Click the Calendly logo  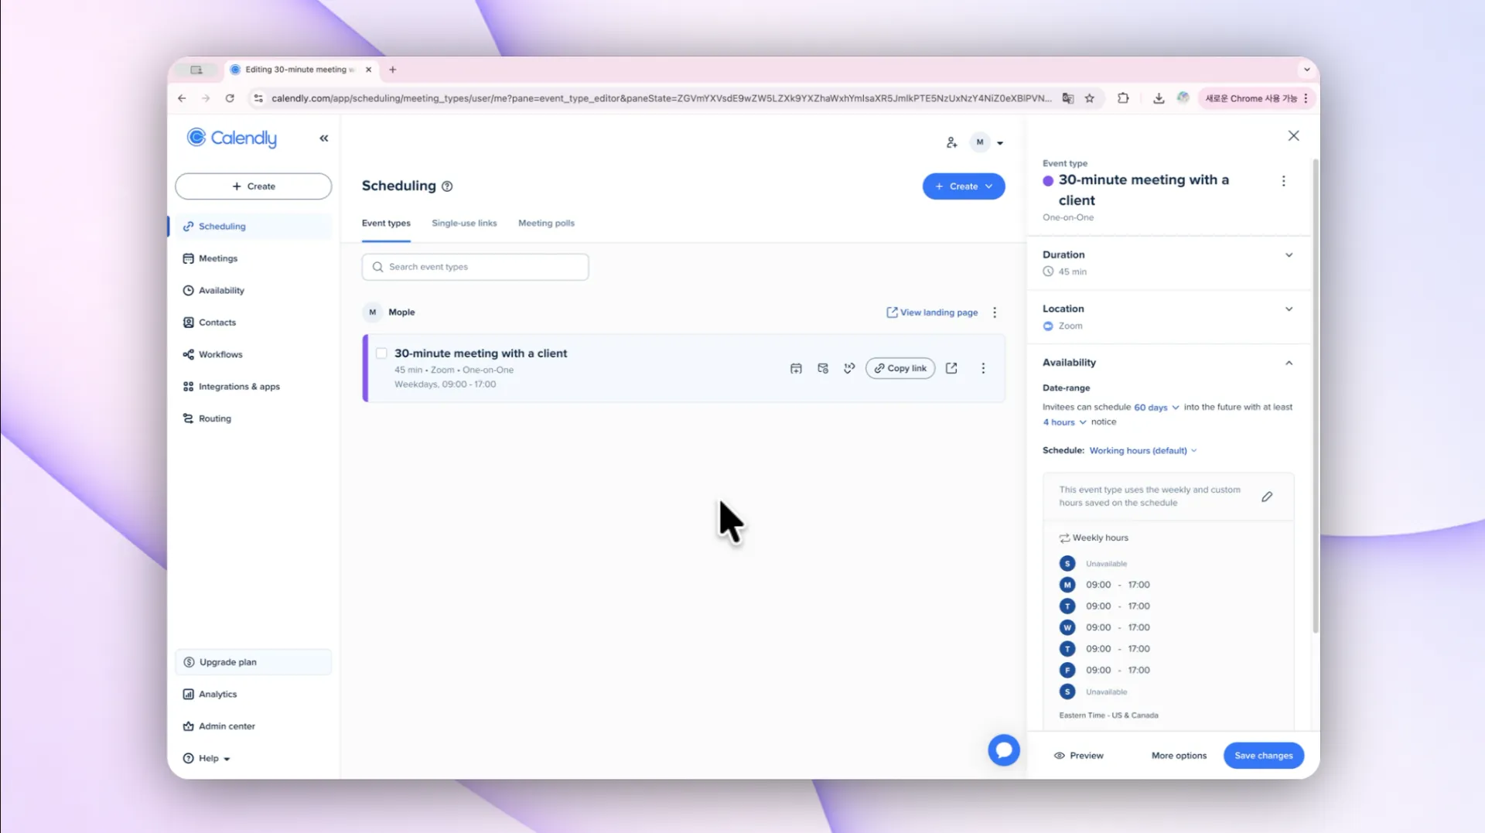[x=232, y=138]
